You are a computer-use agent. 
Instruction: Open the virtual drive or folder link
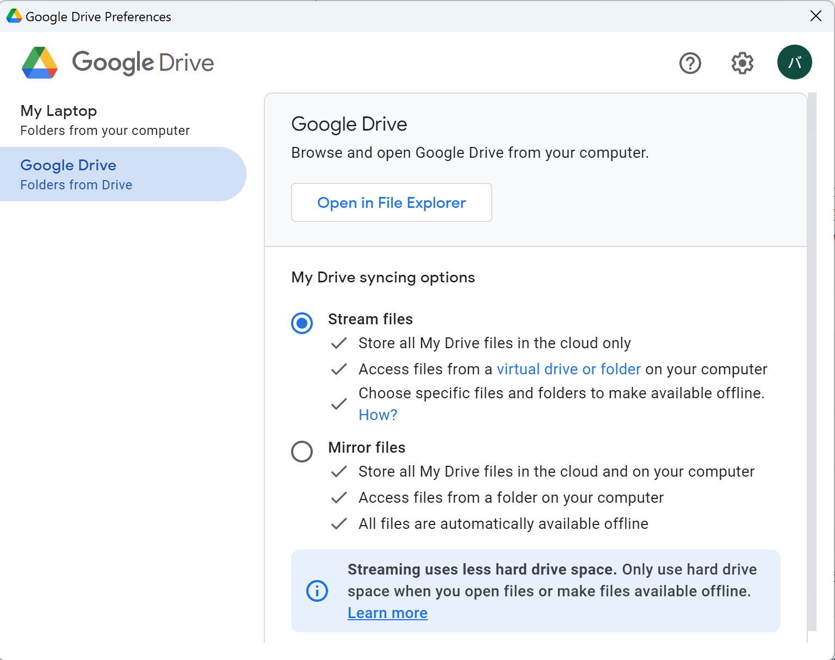(x=568, y=369)
